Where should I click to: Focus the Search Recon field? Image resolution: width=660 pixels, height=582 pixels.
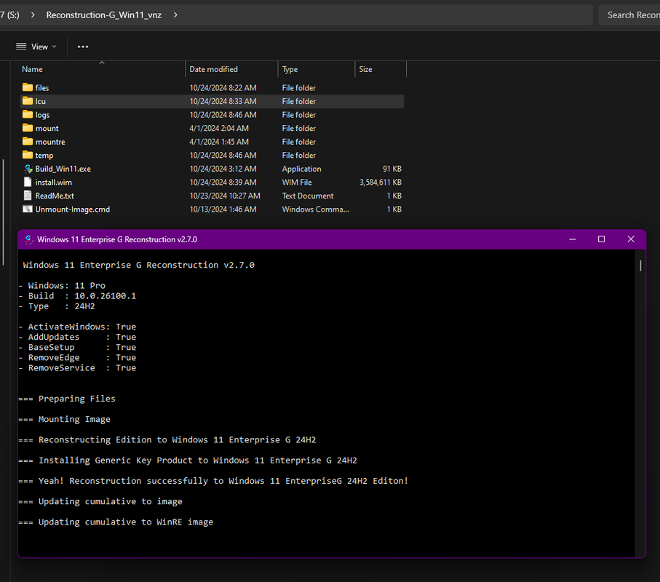[629, 15]
